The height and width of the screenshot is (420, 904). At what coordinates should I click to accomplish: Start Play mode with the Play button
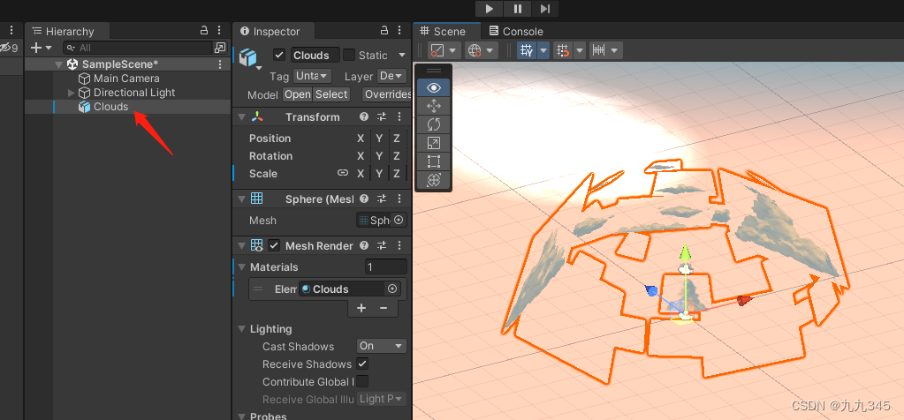[489, 9]
